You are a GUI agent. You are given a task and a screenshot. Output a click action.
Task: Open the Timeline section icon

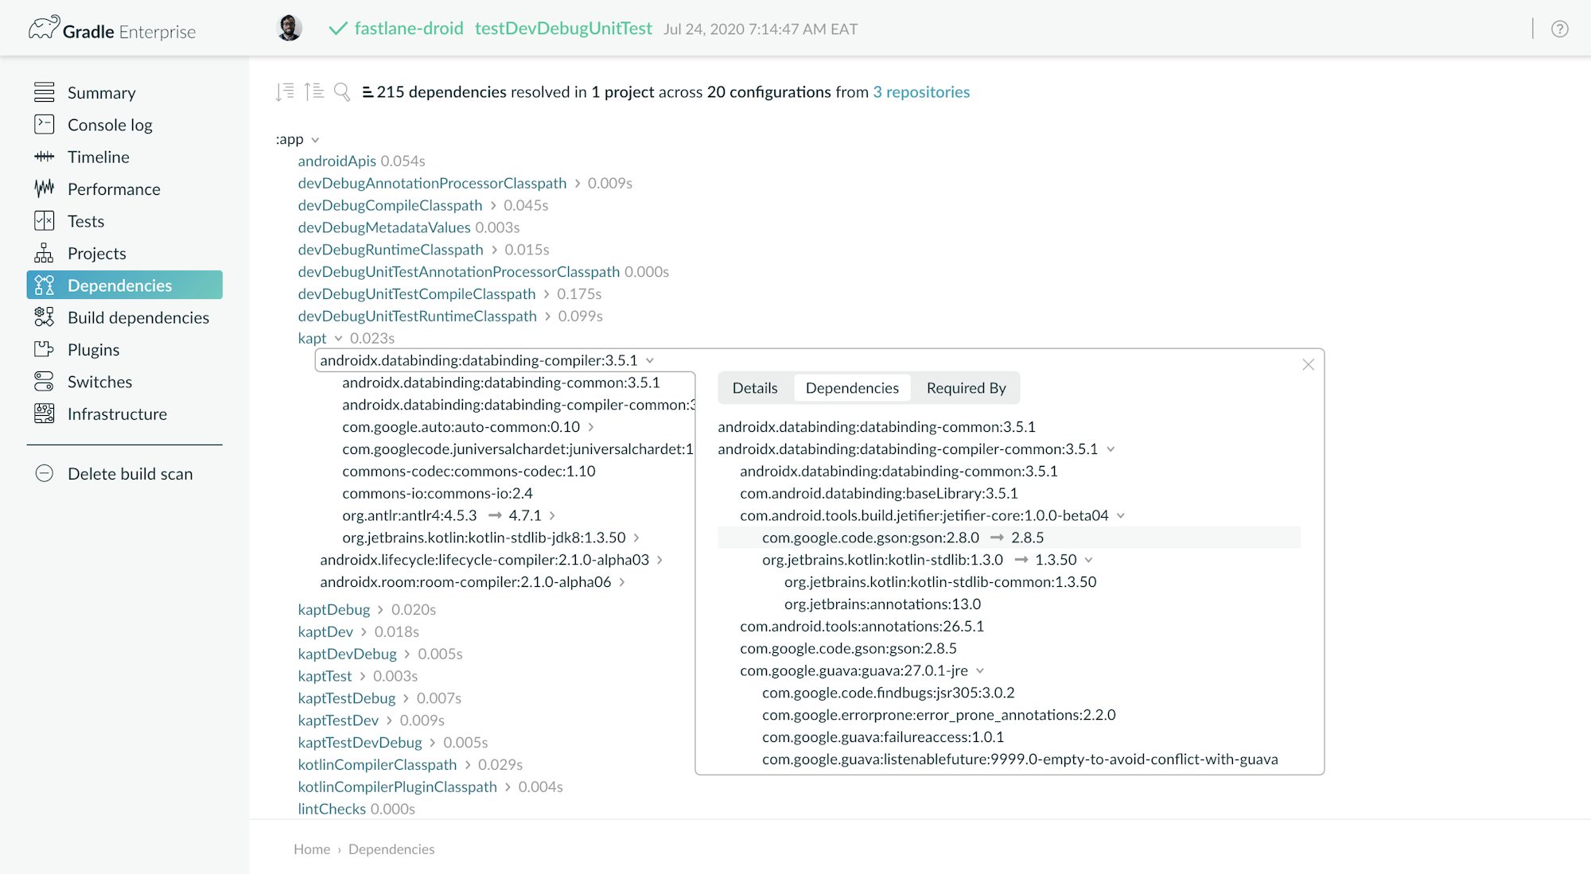45,157
